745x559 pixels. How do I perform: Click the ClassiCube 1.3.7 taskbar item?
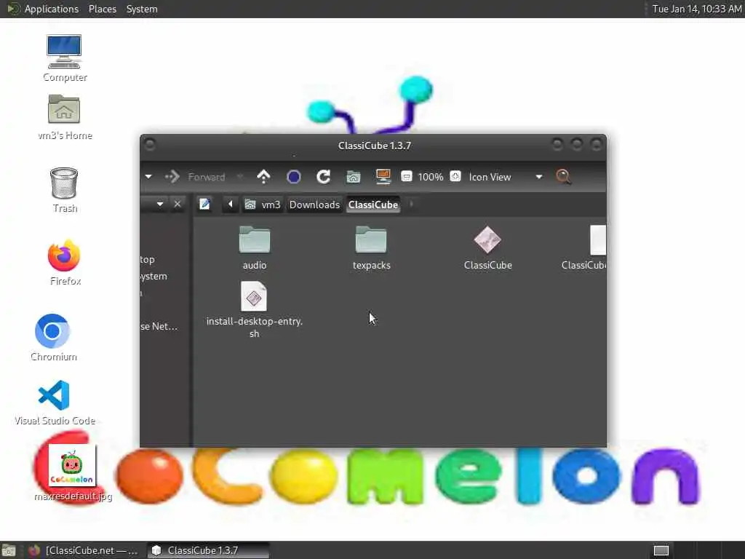point(208,550)
